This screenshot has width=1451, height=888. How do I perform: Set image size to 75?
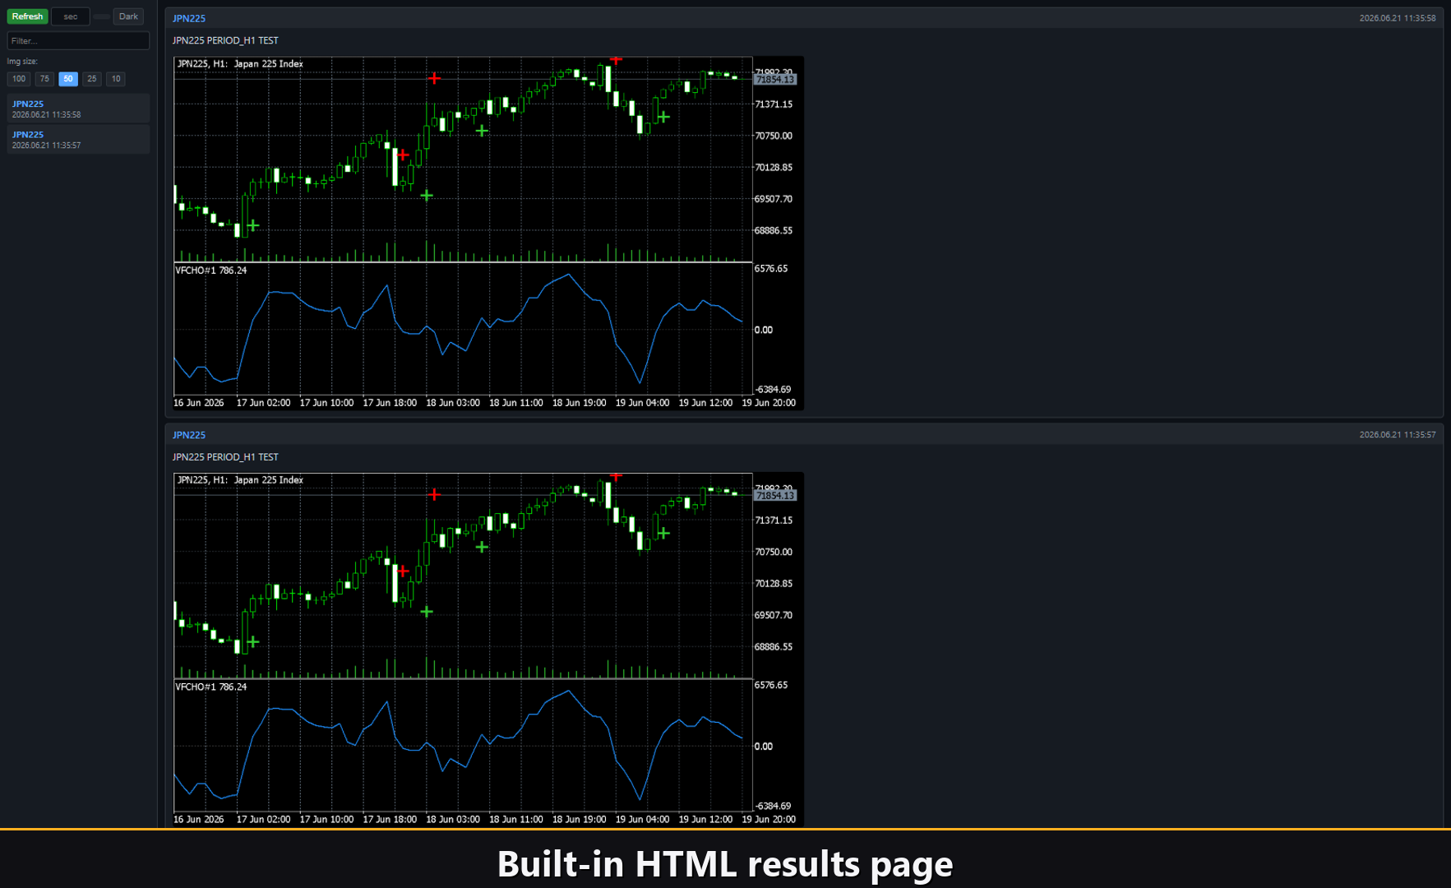(x=44, y=79)
